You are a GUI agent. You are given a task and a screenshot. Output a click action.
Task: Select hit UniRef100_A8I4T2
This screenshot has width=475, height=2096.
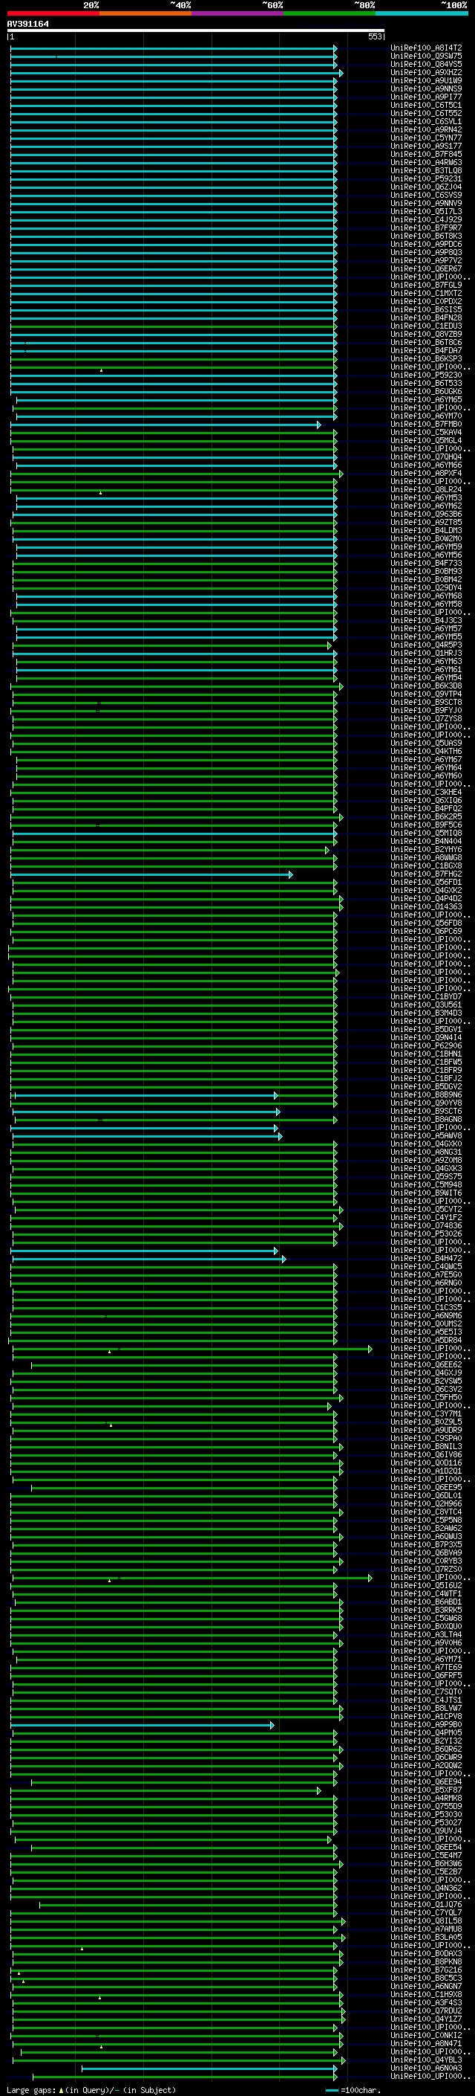pyautogui.click(x=426, y=48)
